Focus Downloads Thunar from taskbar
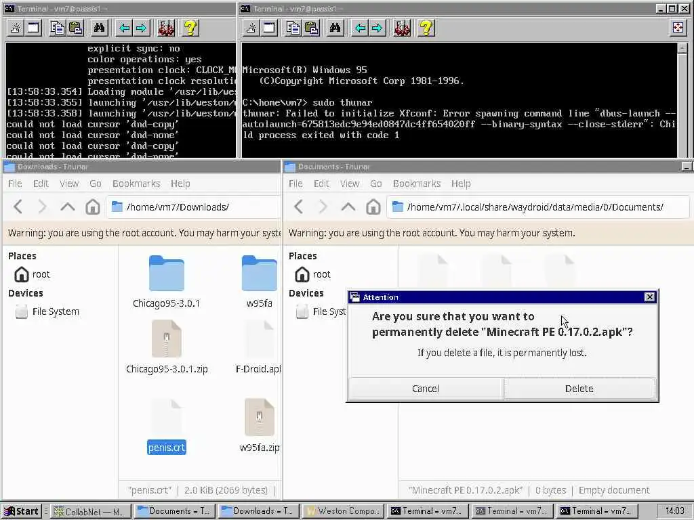 pos(260,512)
